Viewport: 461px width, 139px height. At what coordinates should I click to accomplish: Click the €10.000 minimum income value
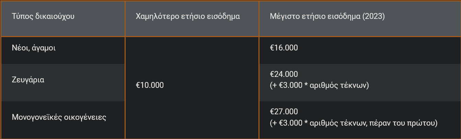tap(150, 85)
